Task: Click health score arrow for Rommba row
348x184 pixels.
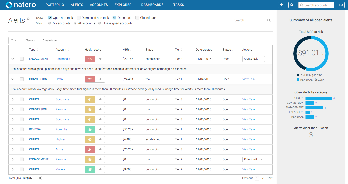Action: click(100, 129)
